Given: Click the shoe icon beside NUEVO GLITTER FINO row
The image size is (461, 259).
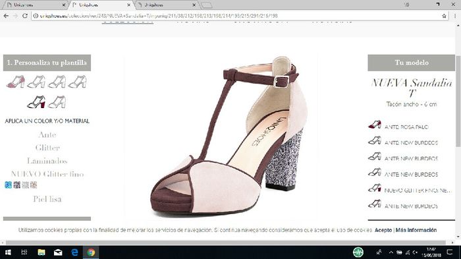Looking at the screenshot, I should tap(375, 188).
